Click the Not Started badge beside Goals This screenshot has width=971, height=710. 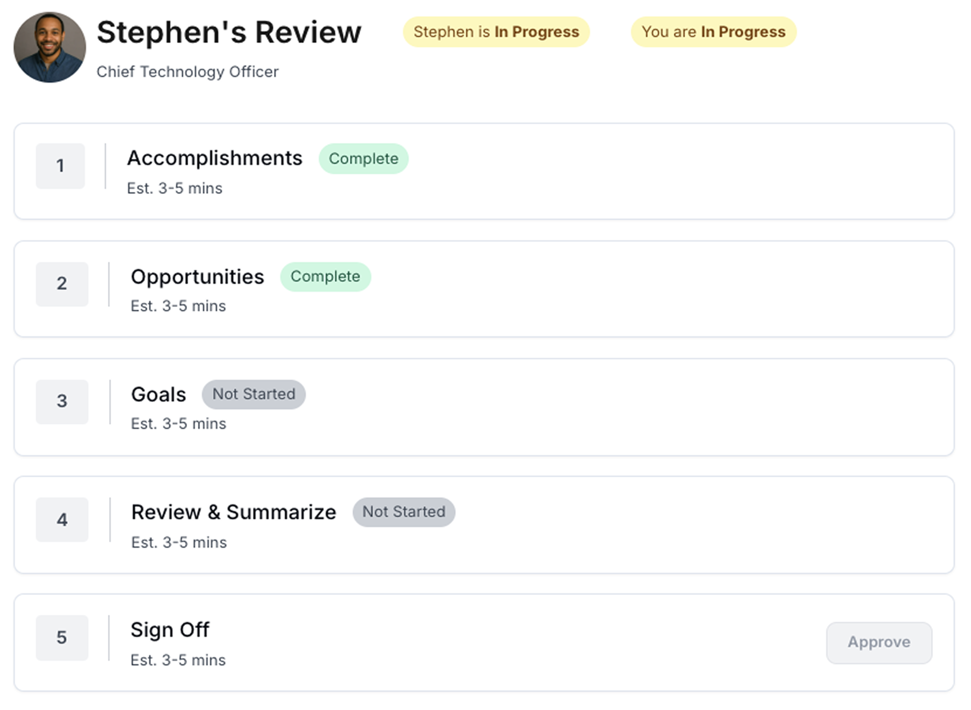pos(254,395)
